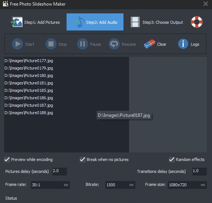Close the Free Photo Slideshow Maker window

(x=206, y=4)
